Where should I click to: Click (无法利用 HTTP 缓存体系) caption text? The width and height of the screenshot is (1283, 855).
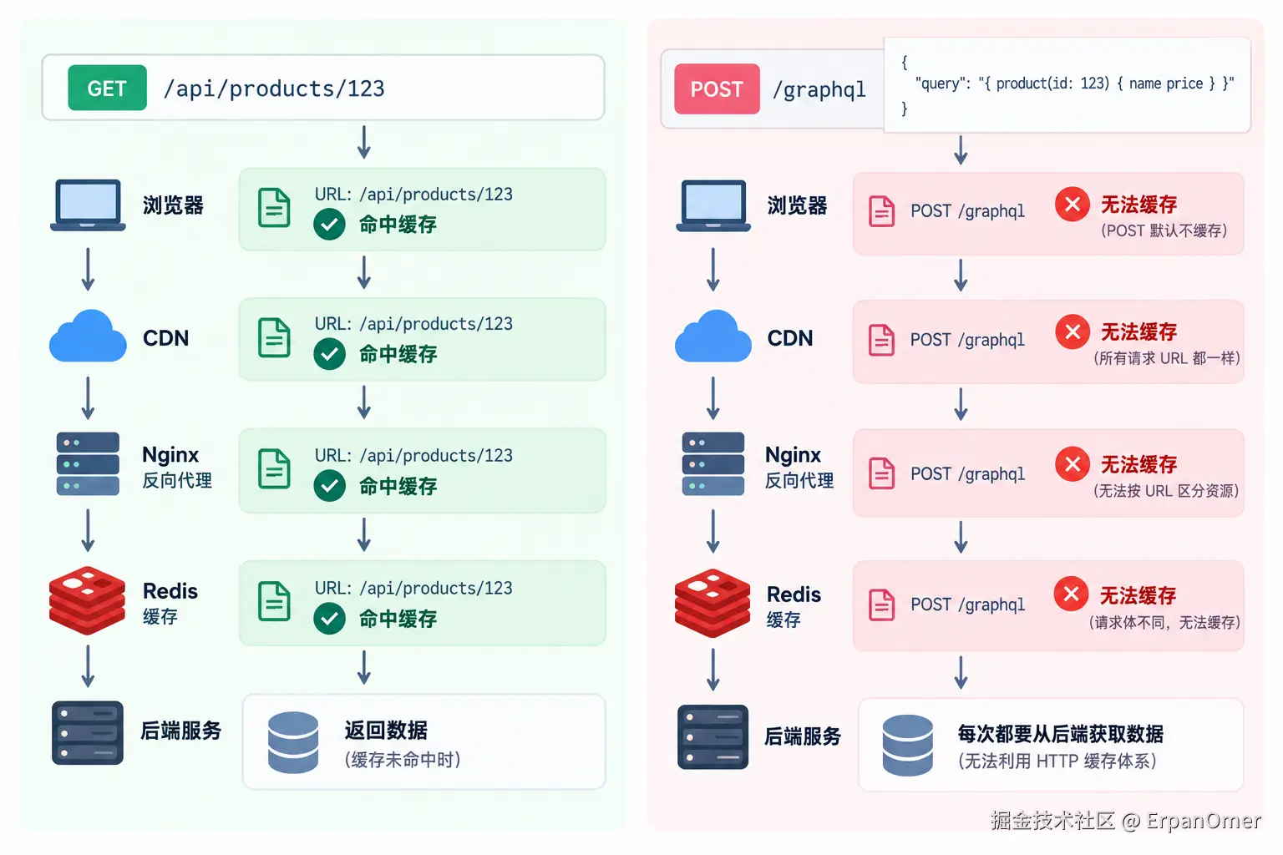point(1057,761)
